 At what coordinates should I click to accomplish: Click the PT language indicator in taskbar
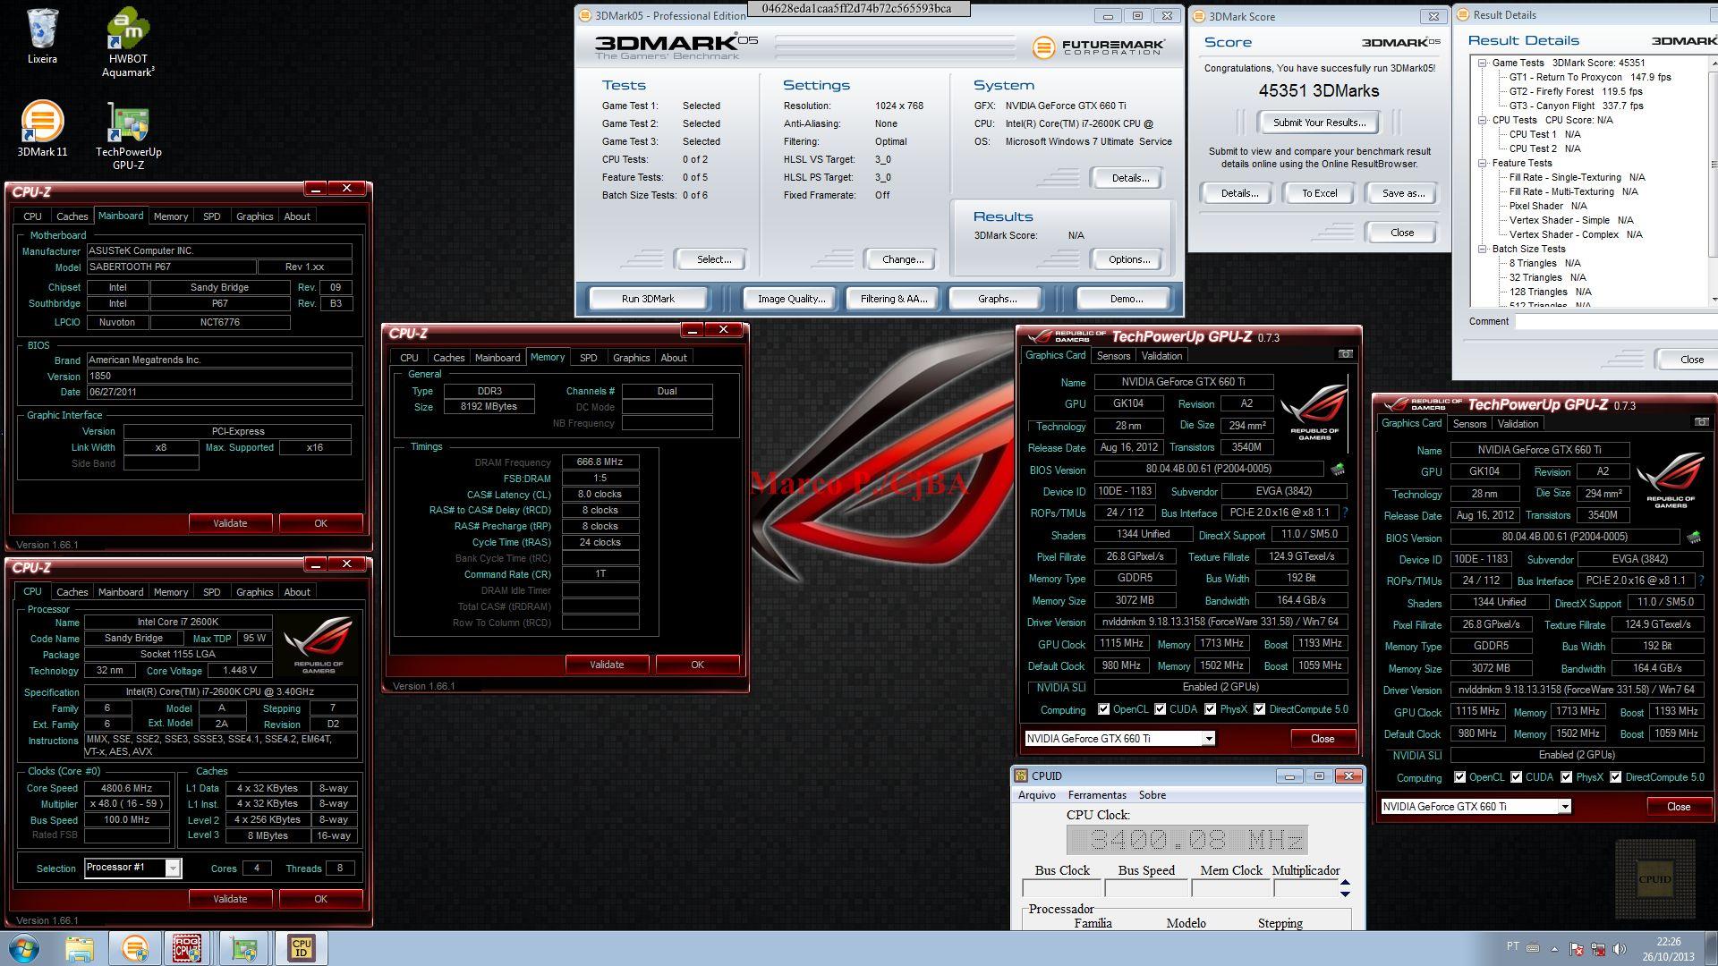pyautogui.click(x=1512, y=946)
